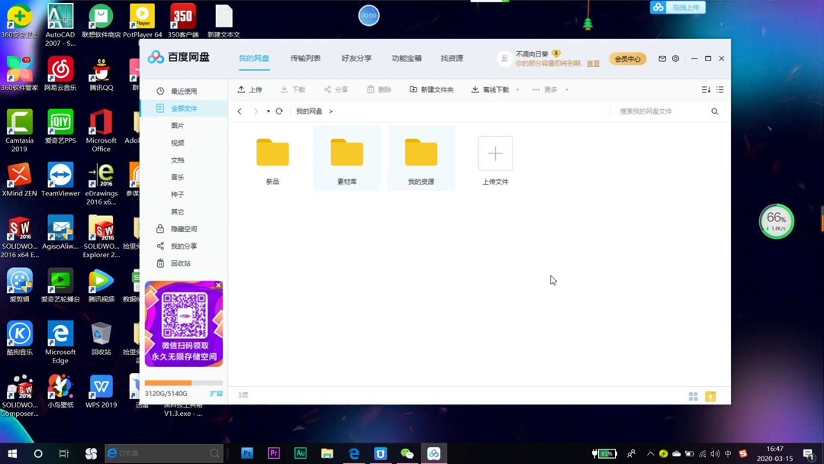Screen dimensions: 824x464
Task: Open the 好友分享 tab
Action: (x=356, y=58)
